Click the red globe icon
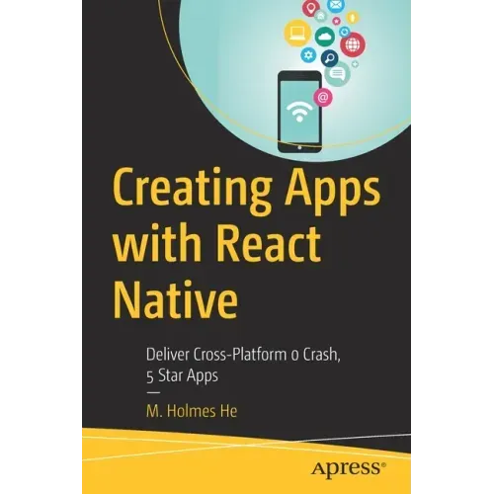Image resolution: width=494 pixels, height=494 pixels. pyautogui.click(x=353, y=44)
